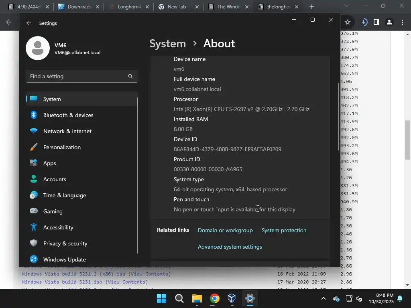
Task: Open Accounts settings
Action: (81, 179)
